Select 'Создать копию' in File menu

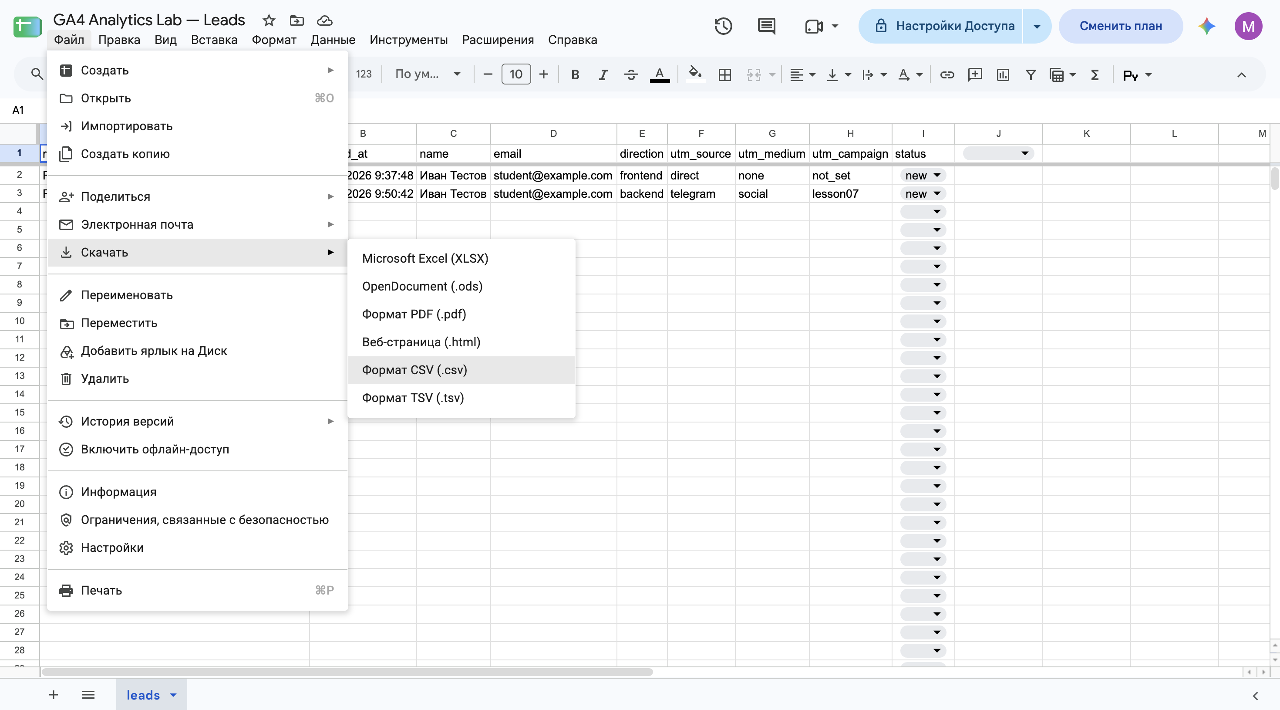click(197, 154)
